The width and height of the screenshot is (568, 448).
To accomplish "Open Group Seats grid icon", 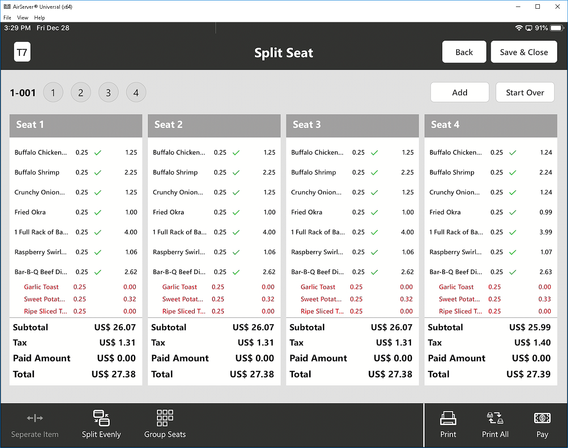I will (x=165, y=418).
